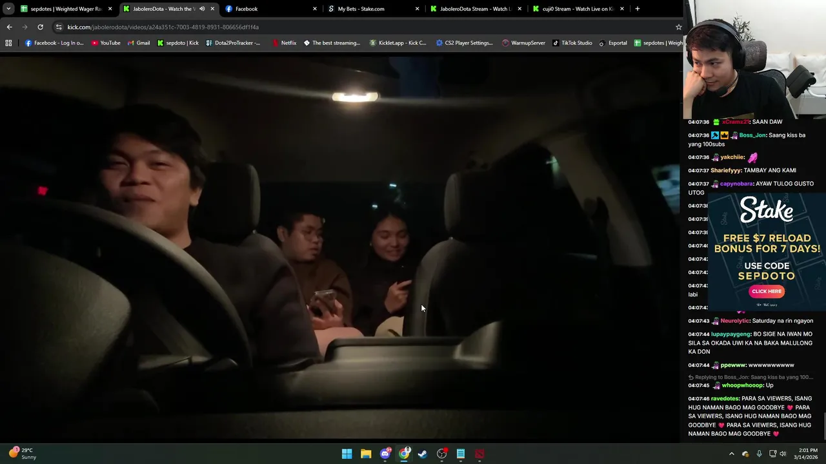Select Boss_Jon username in chat

[x=752, y=135]
